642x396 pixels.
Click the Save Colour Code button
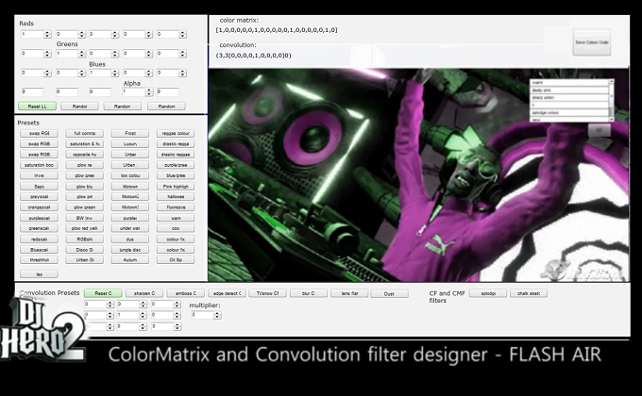tap(592, 42)
